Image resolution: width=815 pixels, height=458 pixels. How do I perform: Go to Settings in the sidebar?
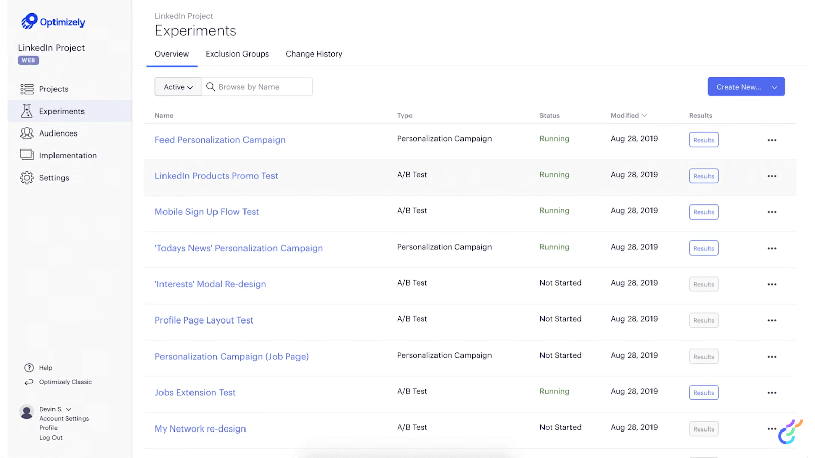pyautogui.click(x=54, y=178)
